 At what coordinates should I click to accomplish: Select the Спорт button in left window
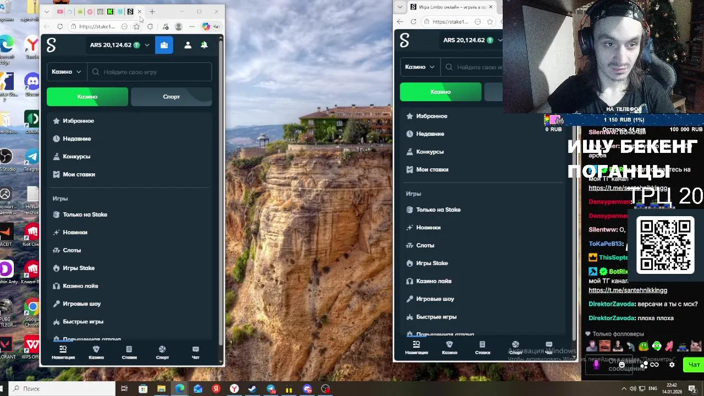coord(171,97)
